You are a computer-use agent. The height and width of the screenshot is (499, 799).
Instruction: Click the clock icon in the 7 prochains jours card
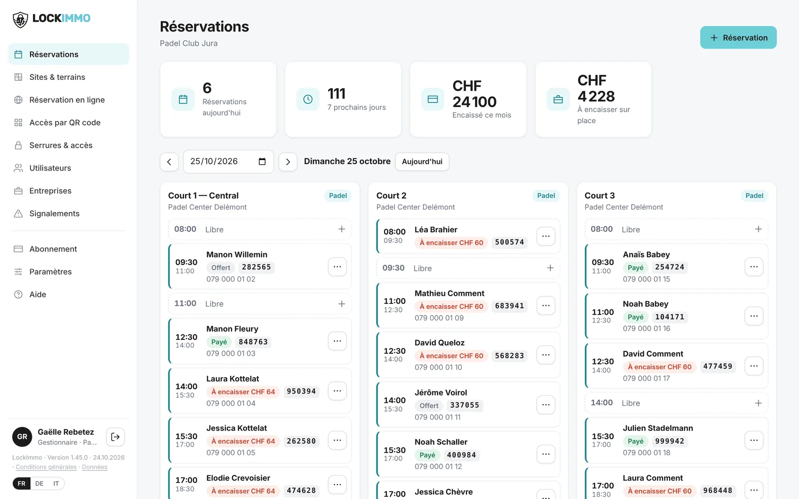tap(308, 99)
